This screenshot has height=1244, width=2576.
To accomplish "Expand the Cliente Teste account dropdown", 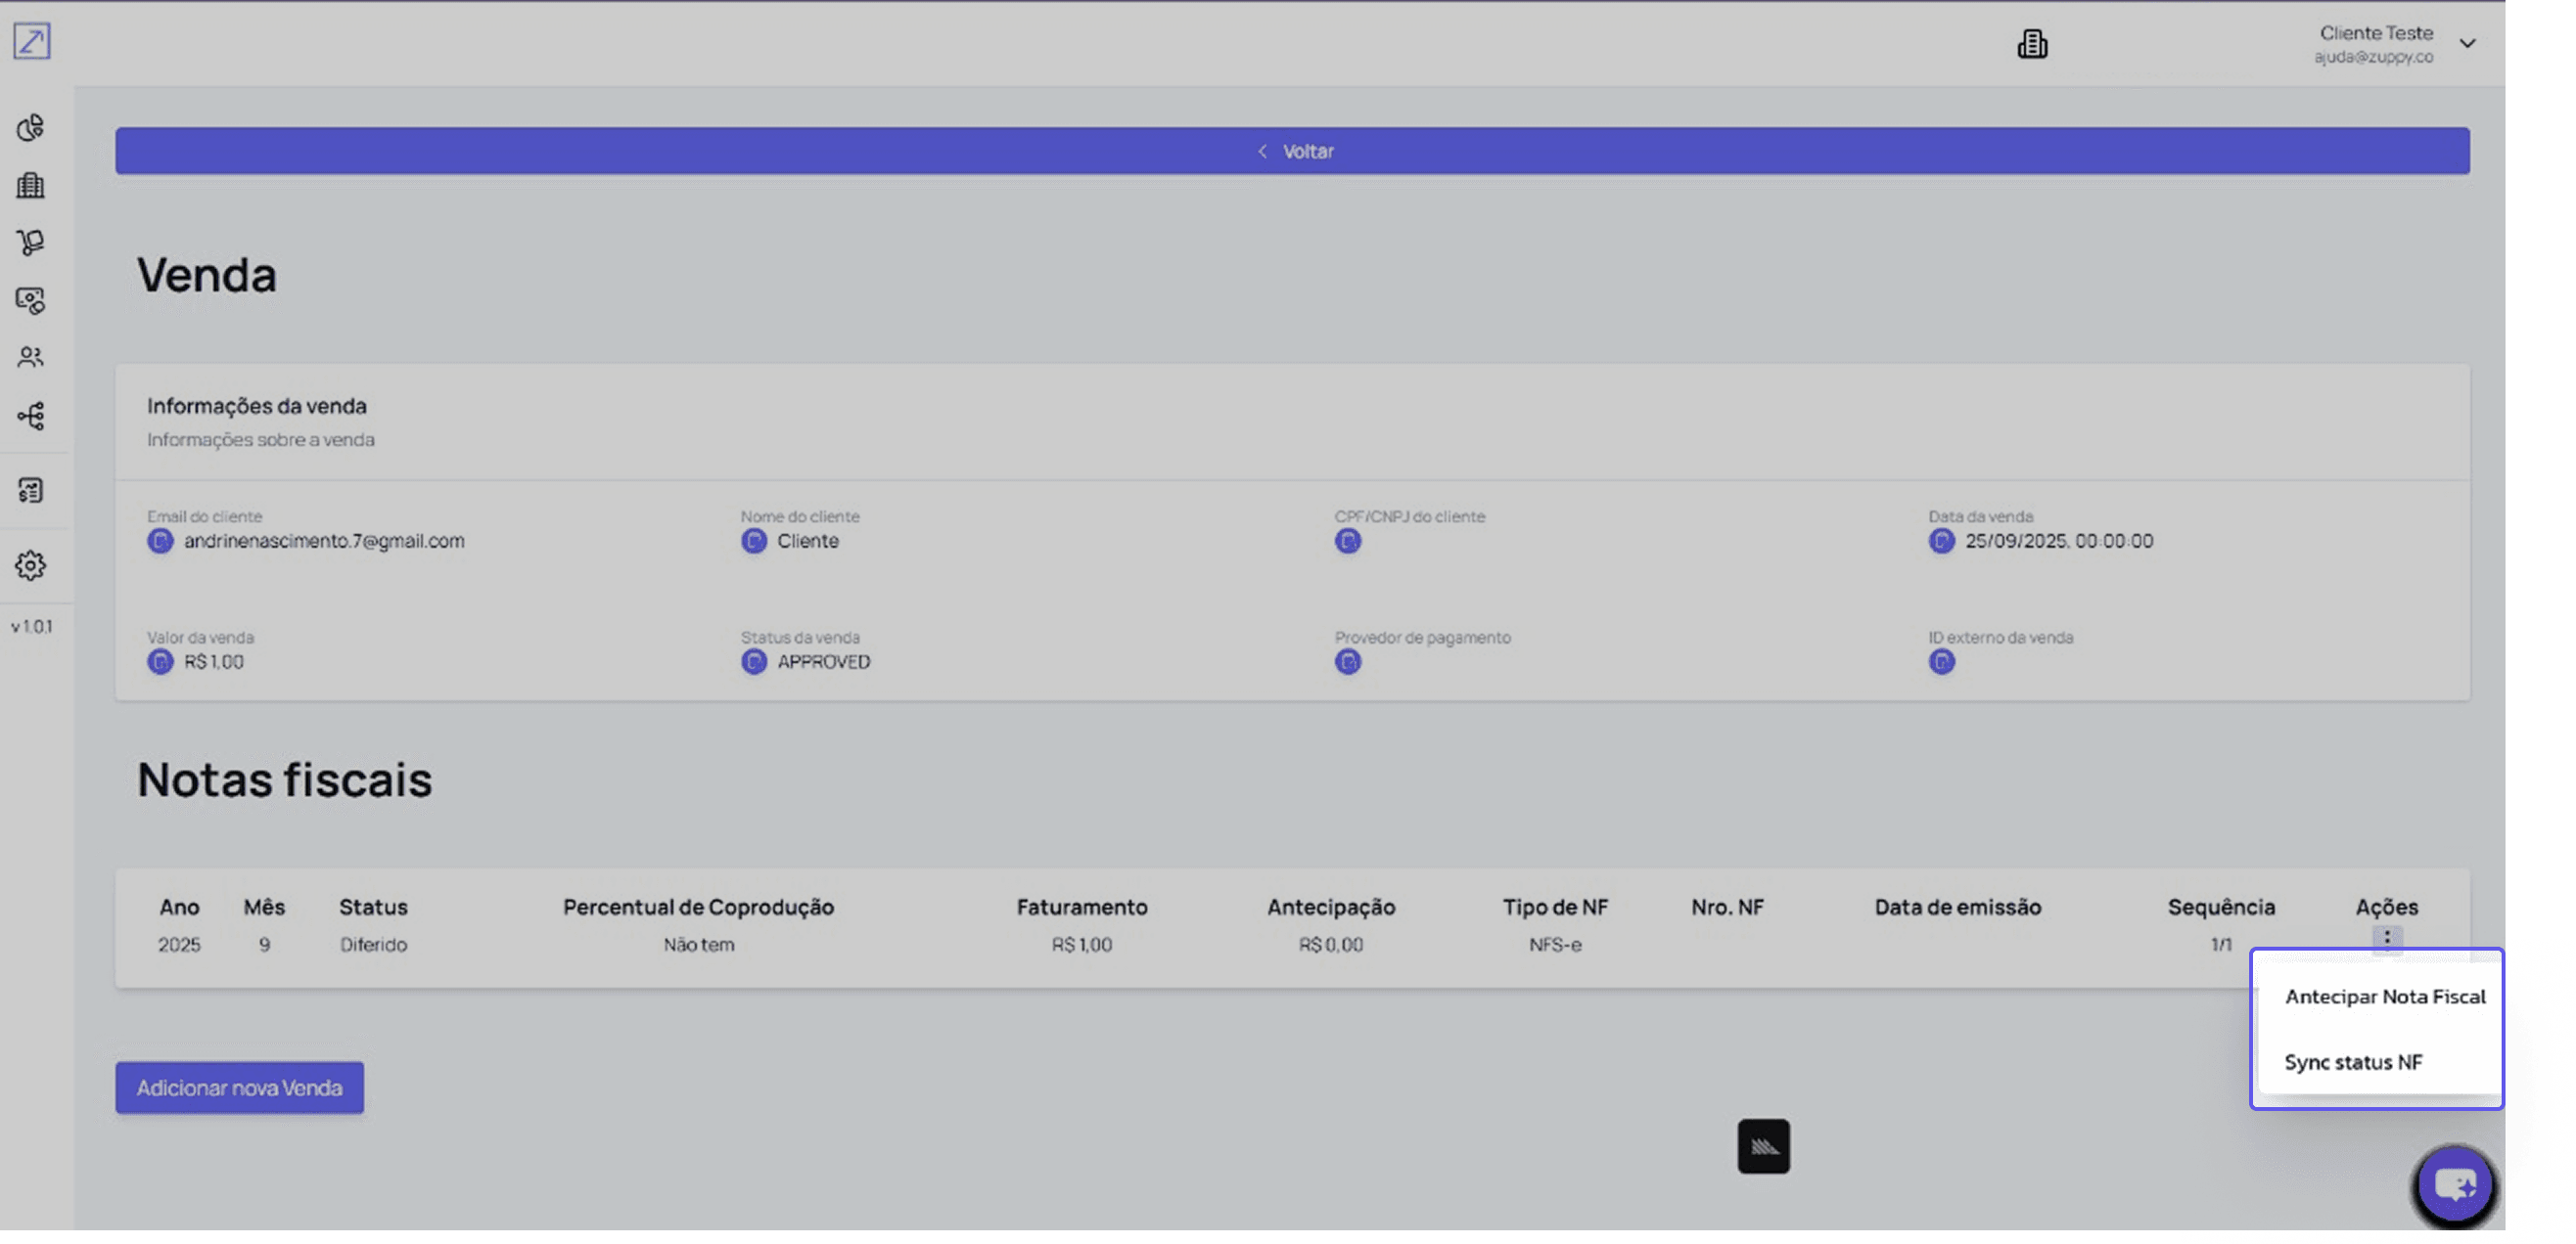I will click(2467, 43).
